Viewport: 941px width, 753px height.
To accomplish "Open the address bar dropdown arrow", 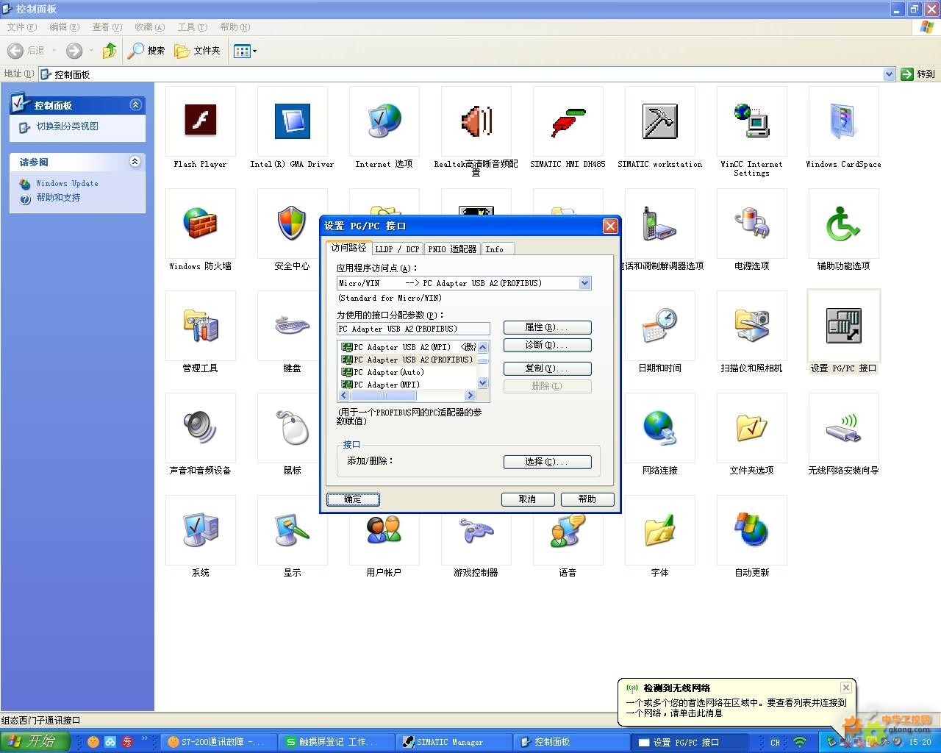I will pyautogui.click(x=889, y=74).
